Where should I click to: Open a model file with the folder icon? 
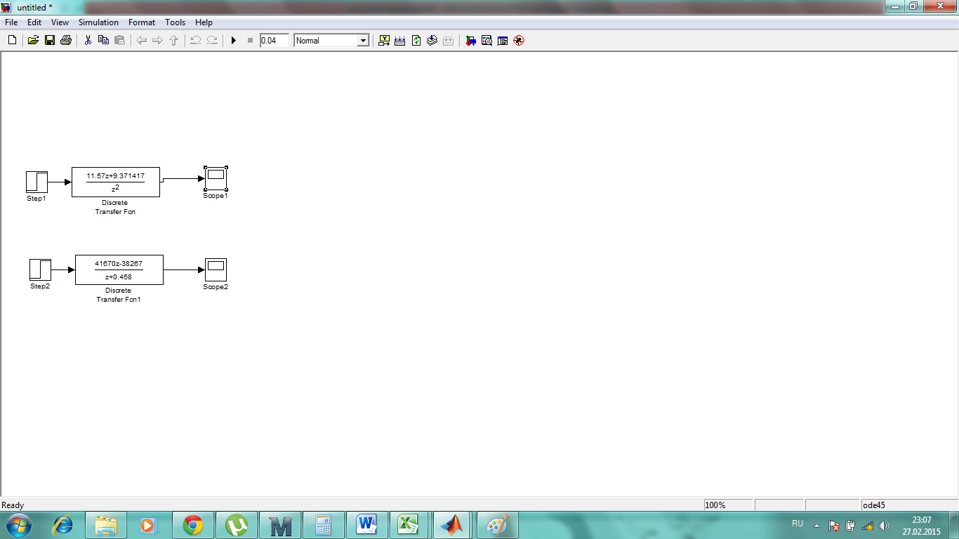point(33,41)
